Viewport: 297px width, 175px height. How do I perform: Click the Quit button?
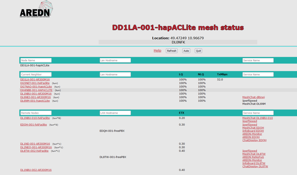pos(198,51)
